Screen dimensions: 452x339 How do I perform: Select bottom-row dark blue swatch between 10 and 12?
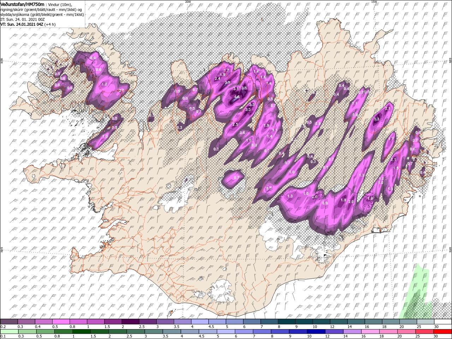tap(316, 331)
